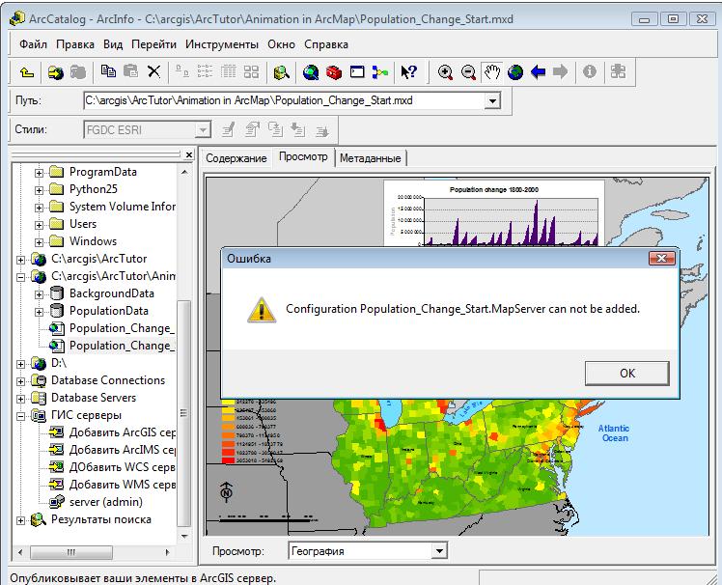Expand the BackgroundData geodatabase node
This screenshot has height=585, width=722.
39,294
